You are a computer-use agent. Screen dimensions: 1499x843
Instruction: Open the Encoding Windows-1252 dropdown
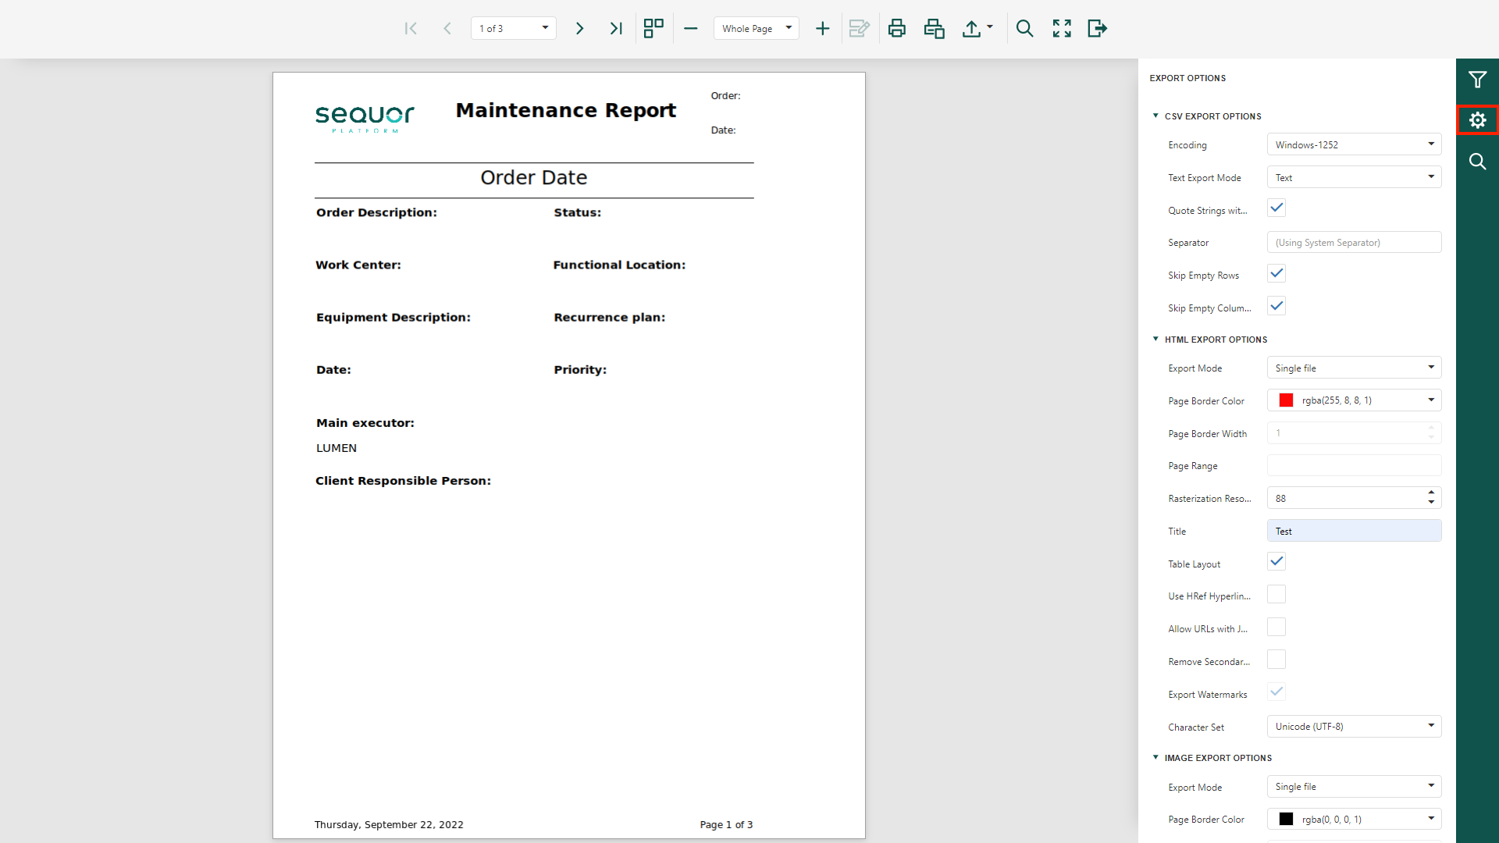point(1354,144)
